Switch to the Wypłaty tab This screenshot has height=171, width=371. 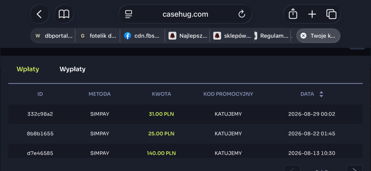tap(72, 69)
